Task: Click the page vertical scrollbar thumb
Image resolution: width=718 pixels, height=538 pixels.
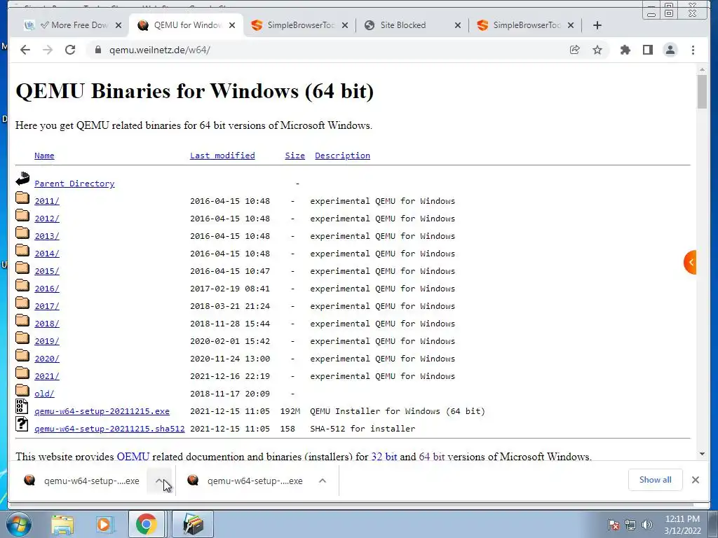Action: click(x=702, y=92)
